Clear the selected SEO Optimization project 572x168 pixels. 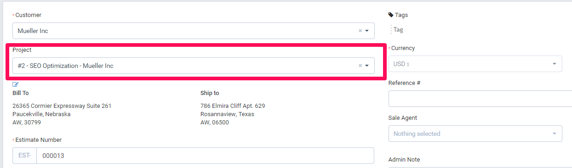click(x=360, y=66)
